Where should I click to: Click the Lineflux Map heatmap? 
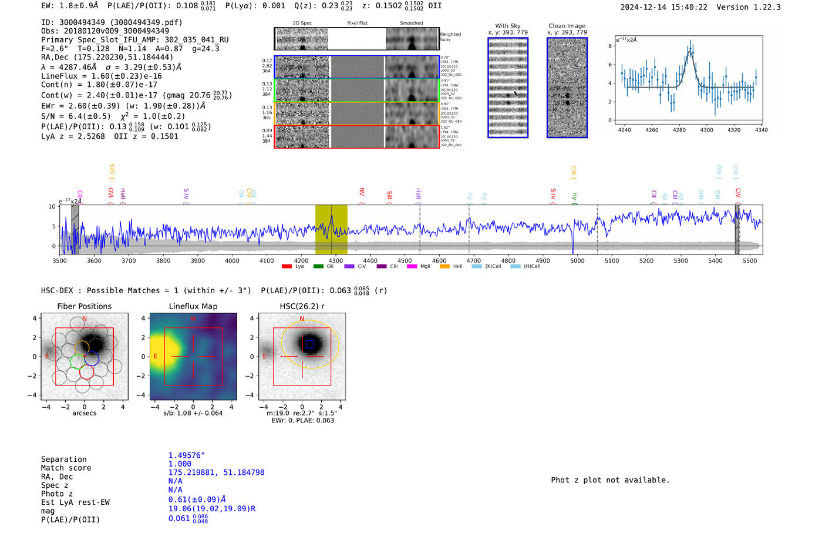click(x=193, y=357)
